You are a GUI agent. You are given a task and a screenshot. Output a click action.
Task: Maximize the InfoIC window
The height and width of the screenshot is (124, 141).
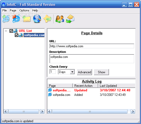pyautogui.click(x=130, y=4)
